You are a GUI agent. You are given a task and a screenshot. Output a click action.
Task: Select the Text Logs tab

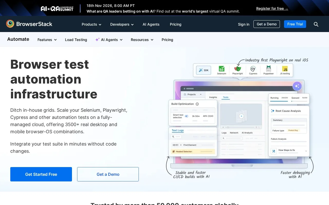[178, 130]
